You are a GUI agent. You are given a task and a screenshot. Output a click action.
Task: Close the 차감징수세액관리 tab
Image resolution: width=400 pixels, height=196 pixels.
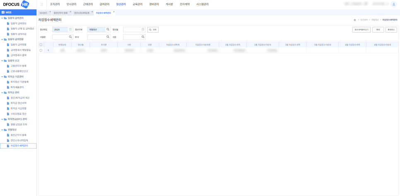coord(114,12)
